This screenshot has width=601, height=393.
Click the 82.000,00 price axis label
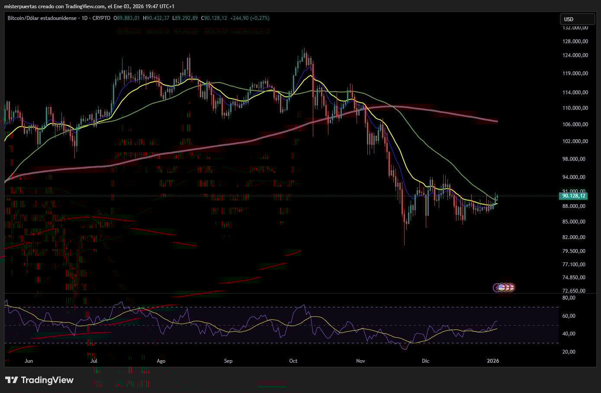[x=574, y=237]
